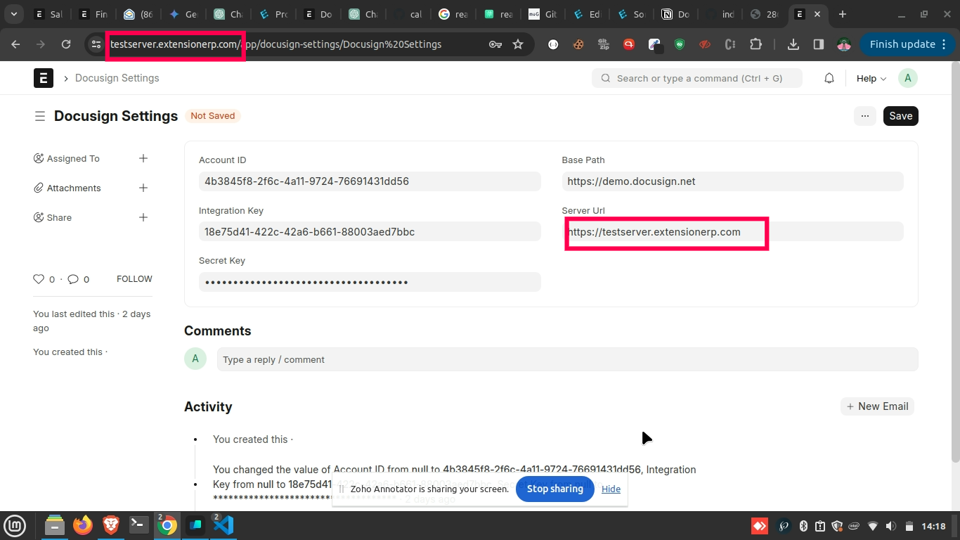Image resolution: width=960 pixels, height=540 pixels.
Task: Click the comment count bubble icon
Action: coord(73,279)
